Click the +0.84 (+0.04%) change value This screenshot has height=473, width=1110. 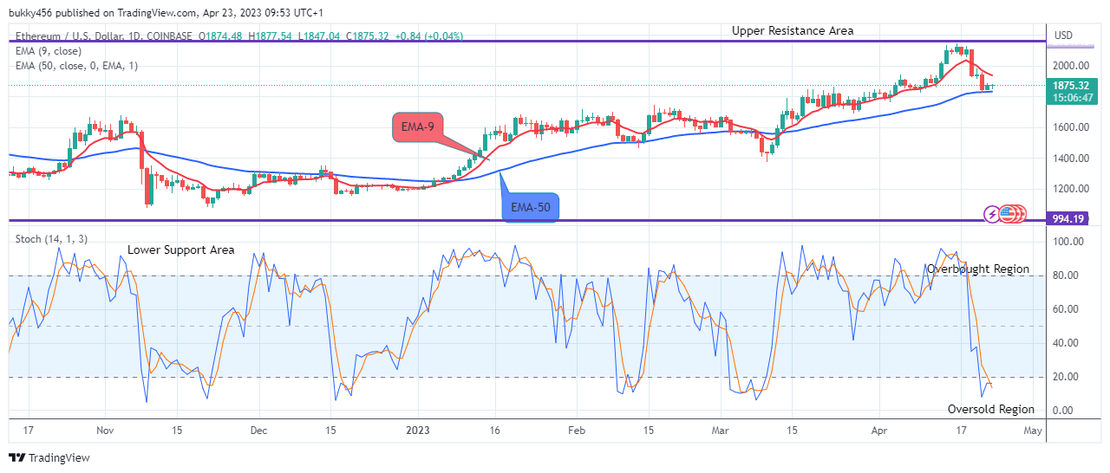tap(428, 36)
